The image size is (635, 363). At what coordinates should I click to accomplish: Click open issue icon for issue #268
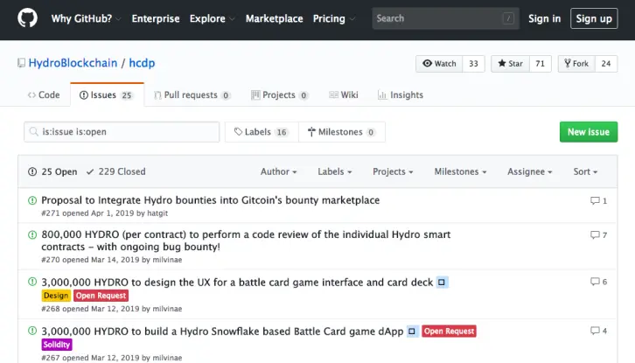pyautogui.click(x=32, y=282)
